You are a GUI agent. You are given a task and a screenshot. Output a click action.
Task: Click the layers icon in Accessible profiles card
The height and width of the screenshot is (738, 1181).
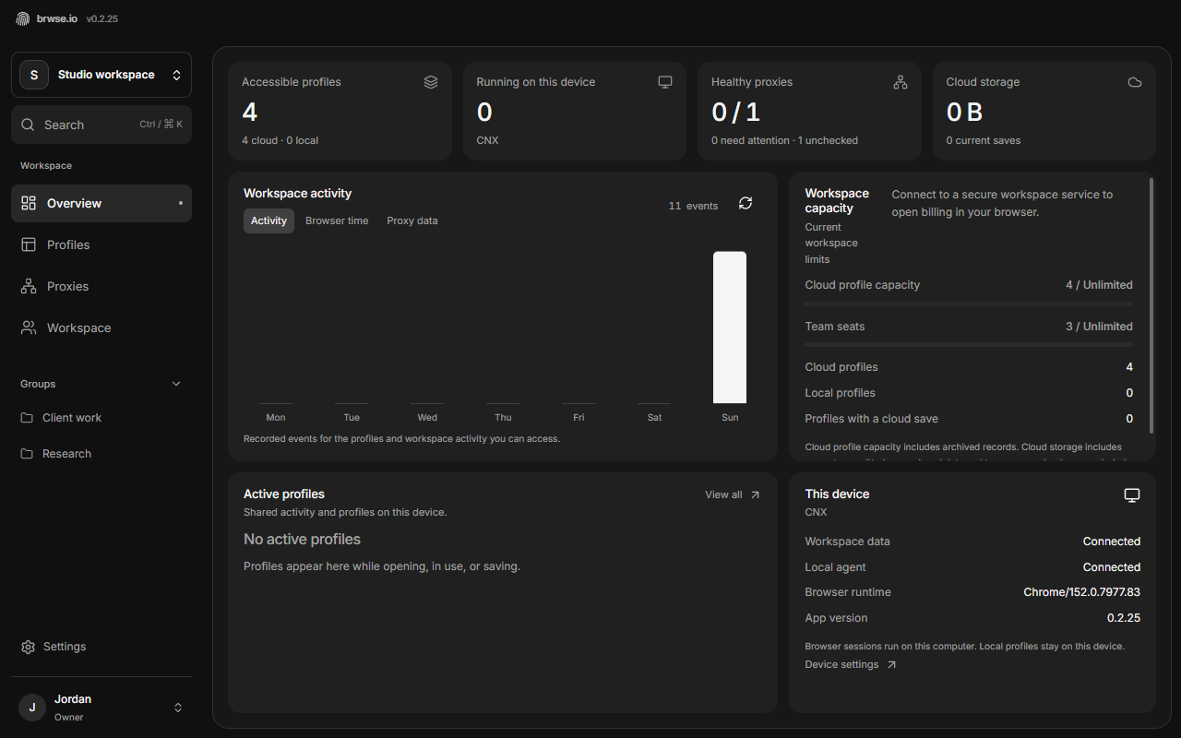coord(431,82)
